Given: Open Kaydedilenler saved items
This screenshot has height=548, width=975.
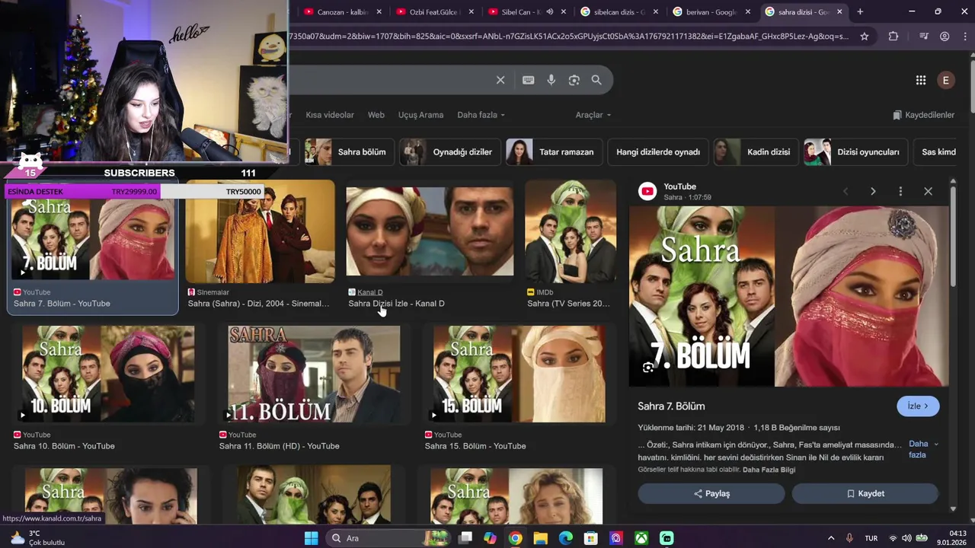Looking at the screenshot, I should 923,115.
